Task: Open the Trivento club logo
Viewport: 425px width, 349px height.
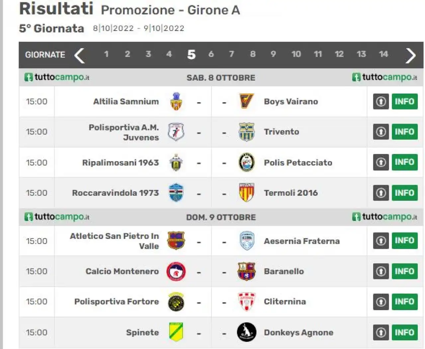Action: 246,132
